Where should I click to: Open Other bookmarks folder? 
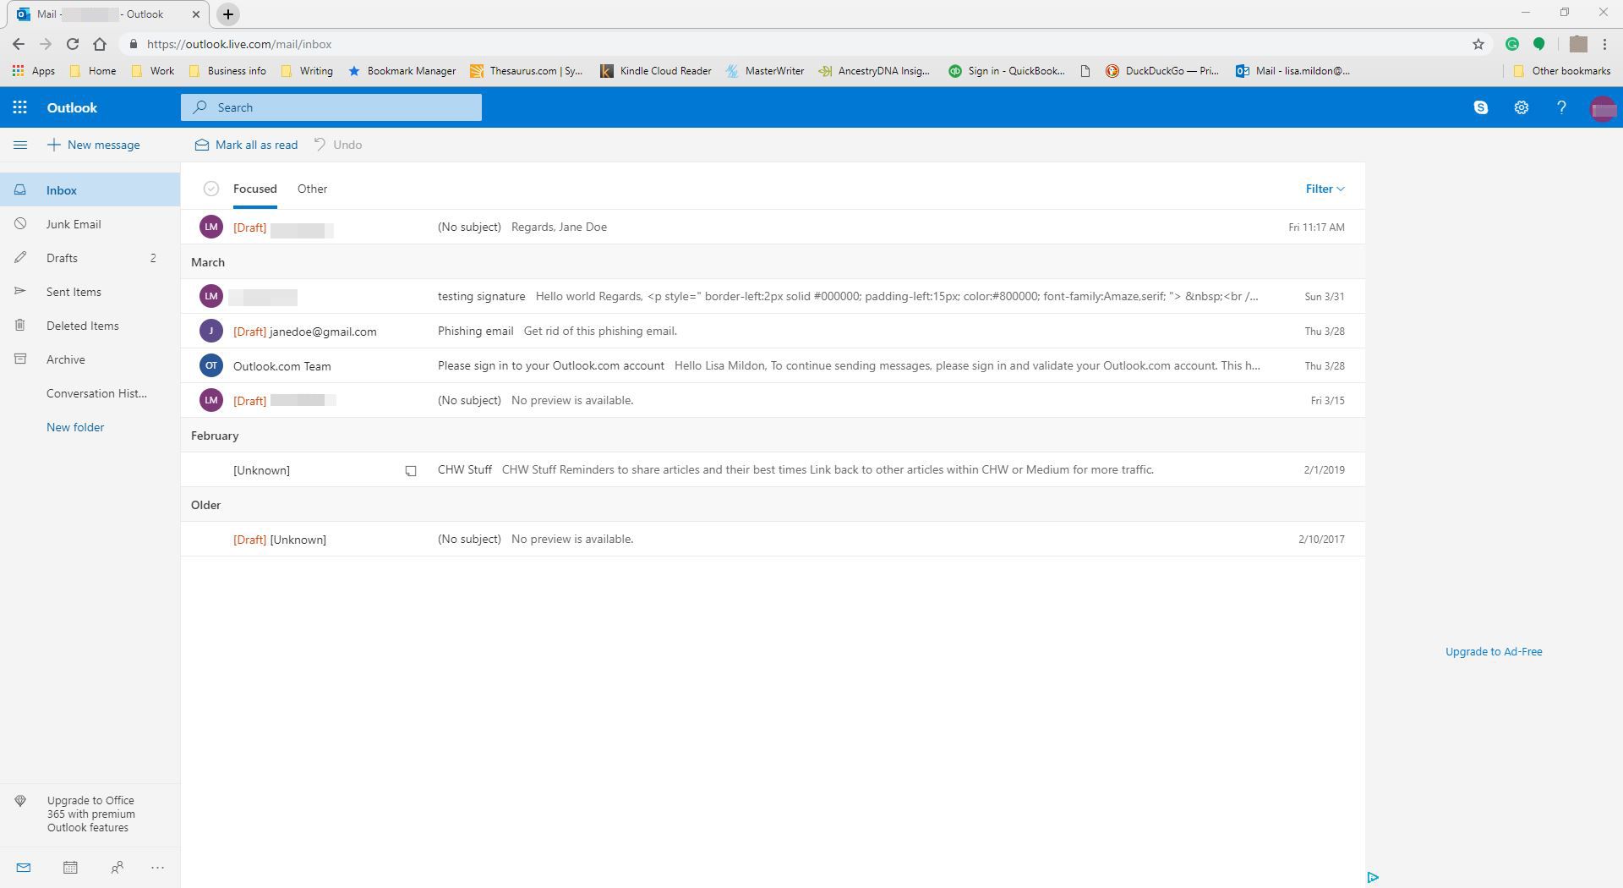pos(1562,71)
